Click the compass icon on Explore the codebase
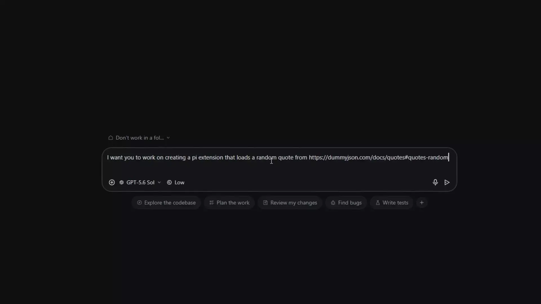The image size is (541, 304). tap(139, 203)
